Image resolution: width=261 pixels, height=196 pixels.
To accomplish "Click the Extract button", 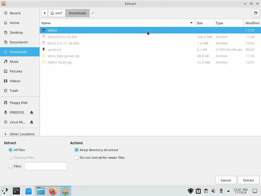I will tap(248, 180).
